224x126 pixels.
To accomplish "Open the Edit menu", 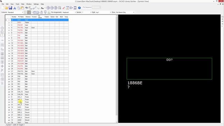I will coord(7,4).
